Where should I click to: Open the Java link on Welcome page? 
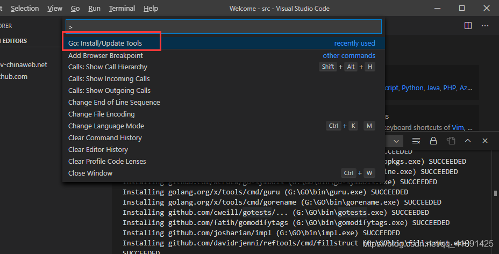[x=433, y=88]
